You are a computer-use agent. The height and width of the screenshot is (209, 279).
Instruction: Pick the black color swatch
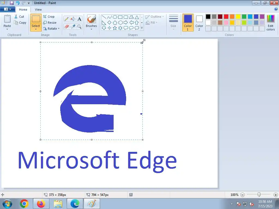(208, 17)
